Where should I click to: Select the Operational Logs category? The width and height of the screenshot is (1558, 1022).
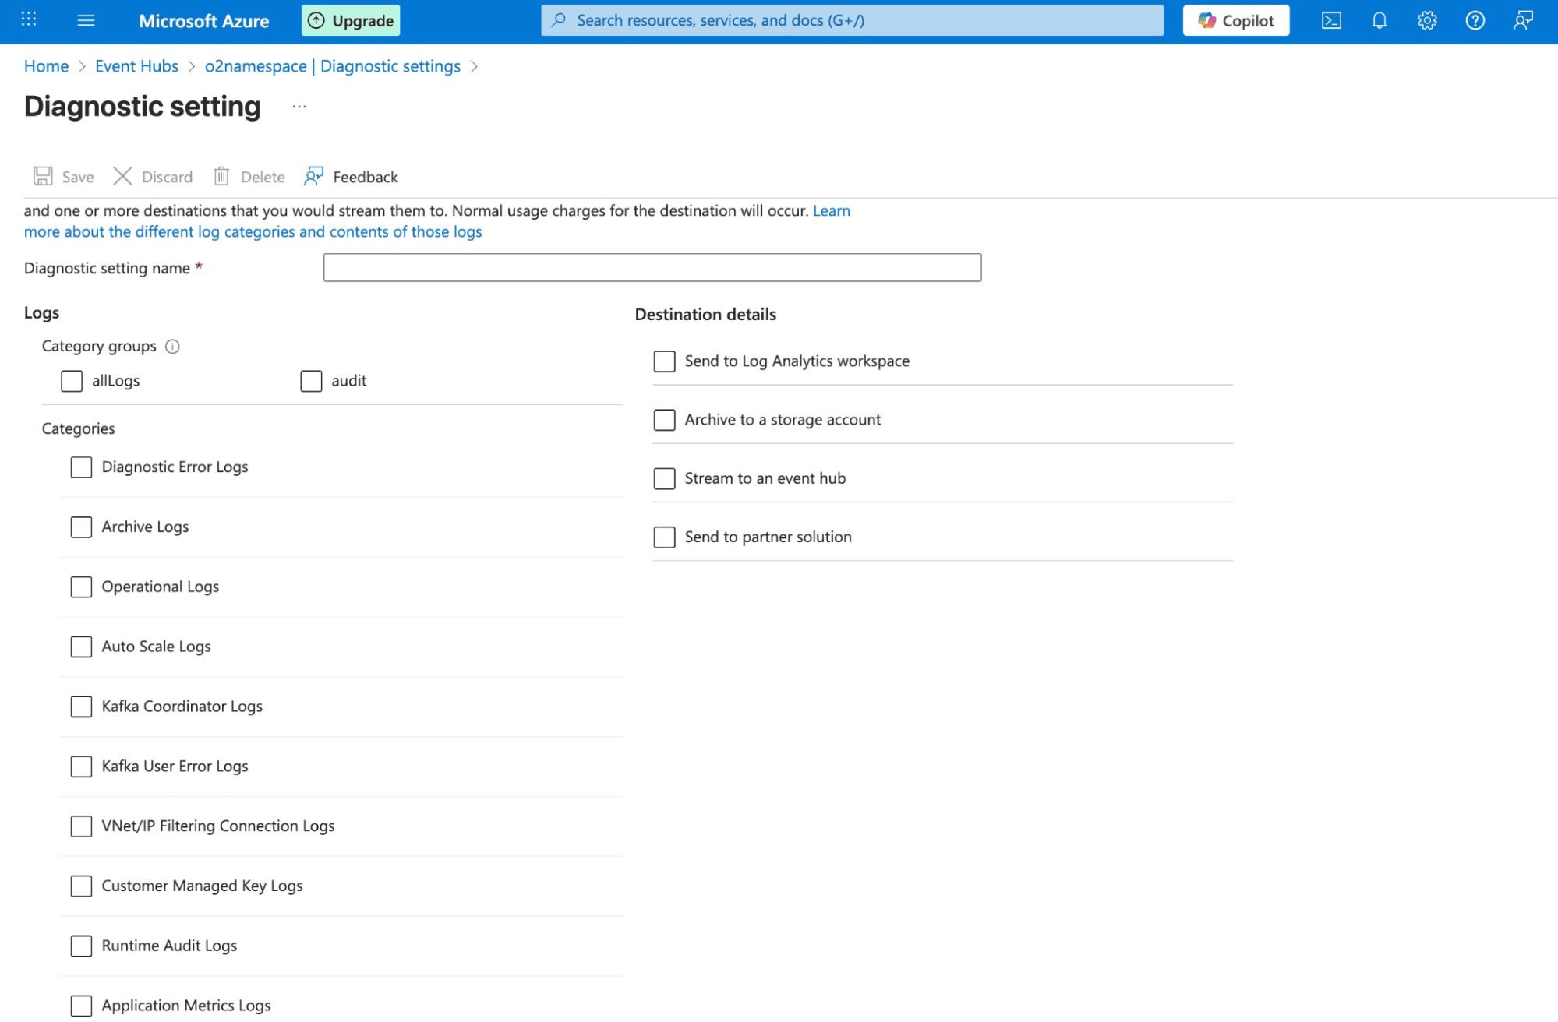pyautogui.click(x=81, y=587)
